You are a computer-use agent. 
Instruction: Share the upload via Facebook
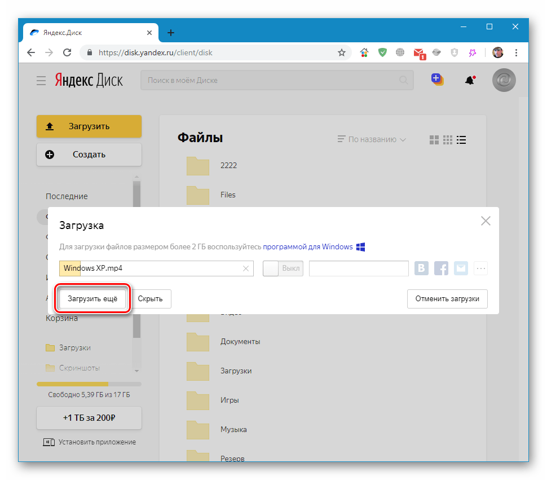click(441, 268)
